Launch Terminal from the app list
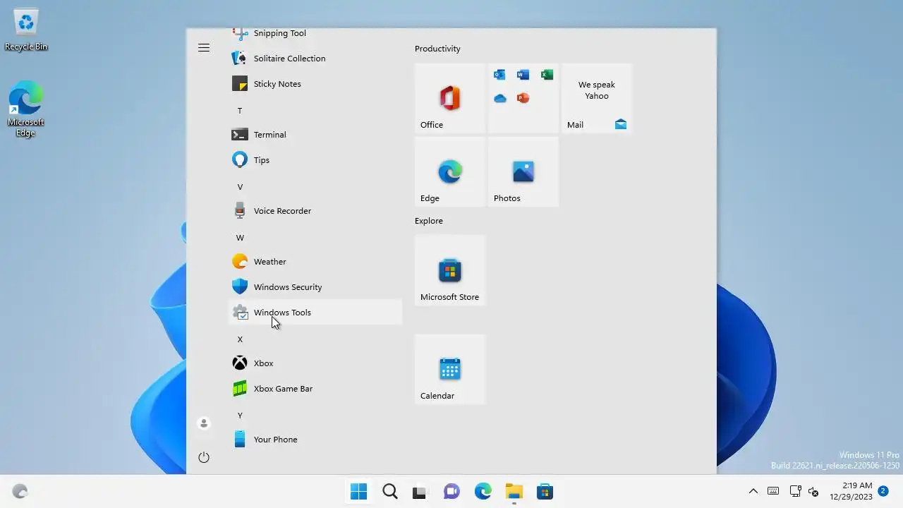 [x=315, y=135]
